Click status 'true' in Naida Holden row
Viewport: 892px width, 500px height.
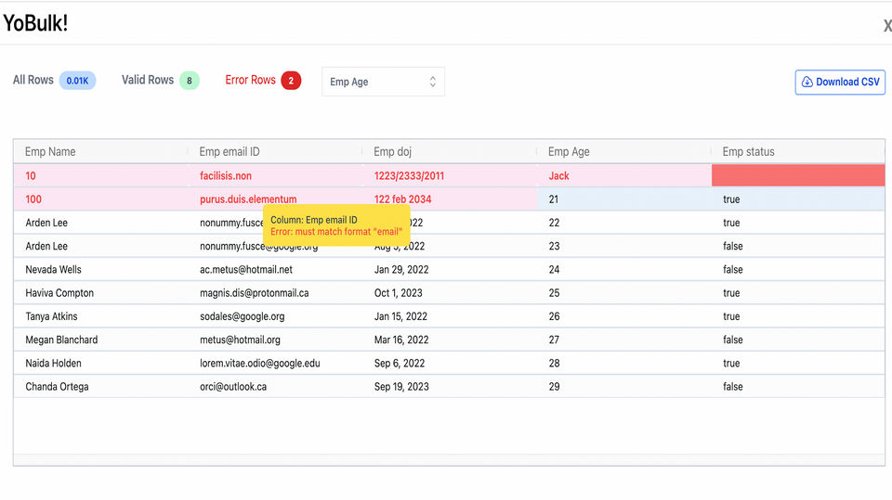[731, 363]
